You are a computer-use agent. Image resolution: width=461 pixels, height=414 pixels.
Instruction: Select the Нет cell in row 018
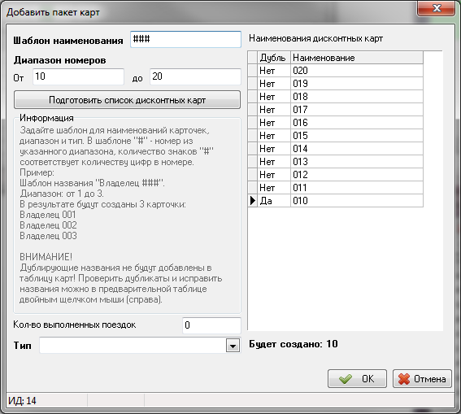274,97
